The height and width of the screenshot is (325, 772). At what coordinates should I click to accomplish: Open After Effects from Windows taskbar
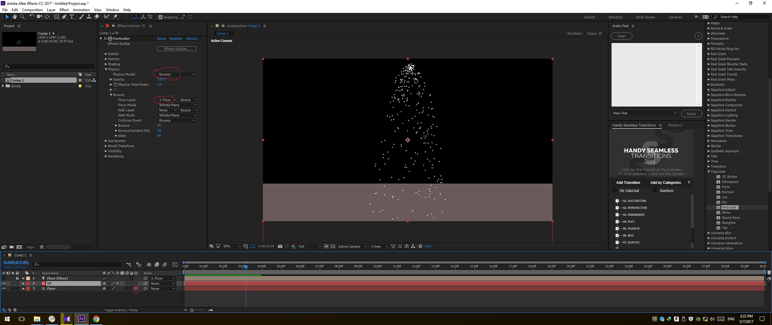[81, 319]
